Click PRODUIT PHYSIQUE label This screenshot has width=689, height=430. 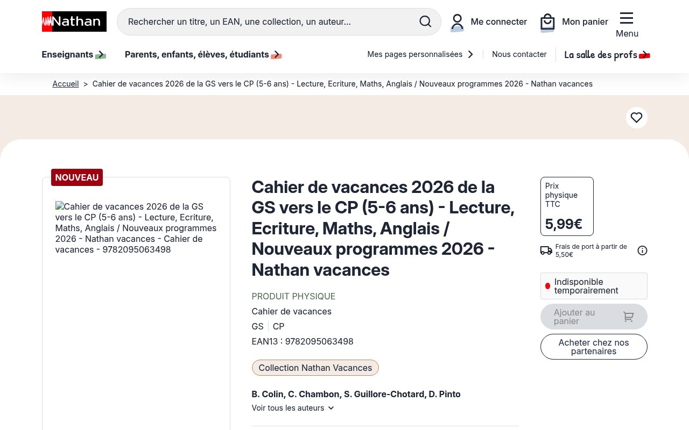(x=293, y=296)
